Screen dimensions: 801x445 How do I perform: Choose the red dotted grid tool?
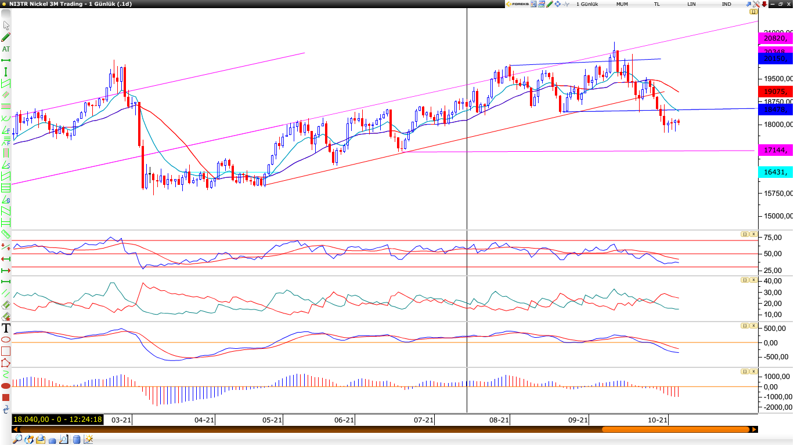[6, 153]
